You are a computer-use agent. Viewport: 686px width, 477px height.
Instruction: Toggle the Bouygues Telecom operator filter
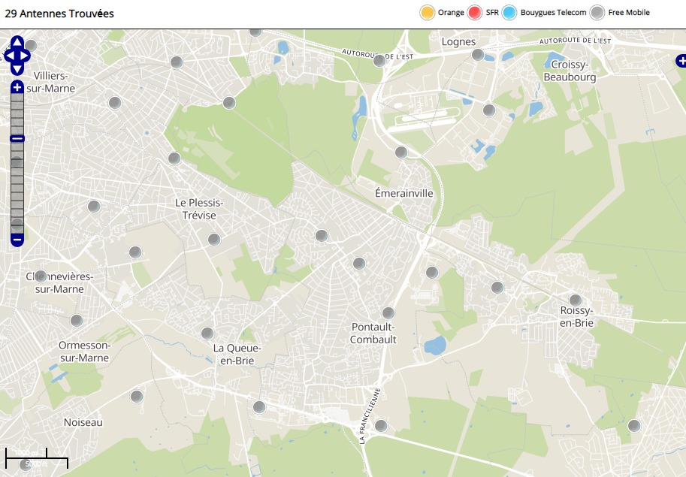click(x=509, y=13)
